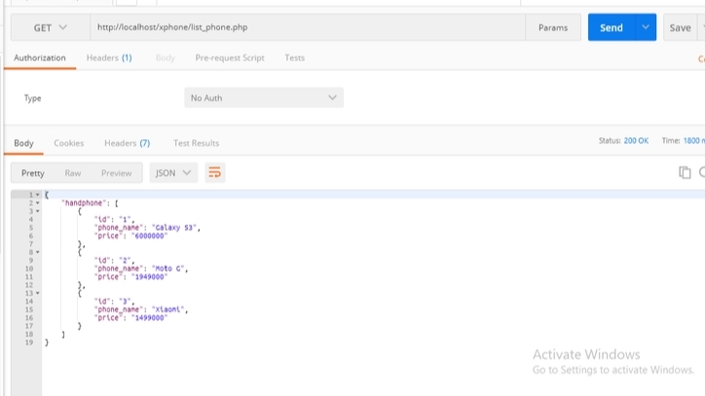Collapse the object at line 8
Image resolution: width=705 pixels, height=396 pixels.
38,252
